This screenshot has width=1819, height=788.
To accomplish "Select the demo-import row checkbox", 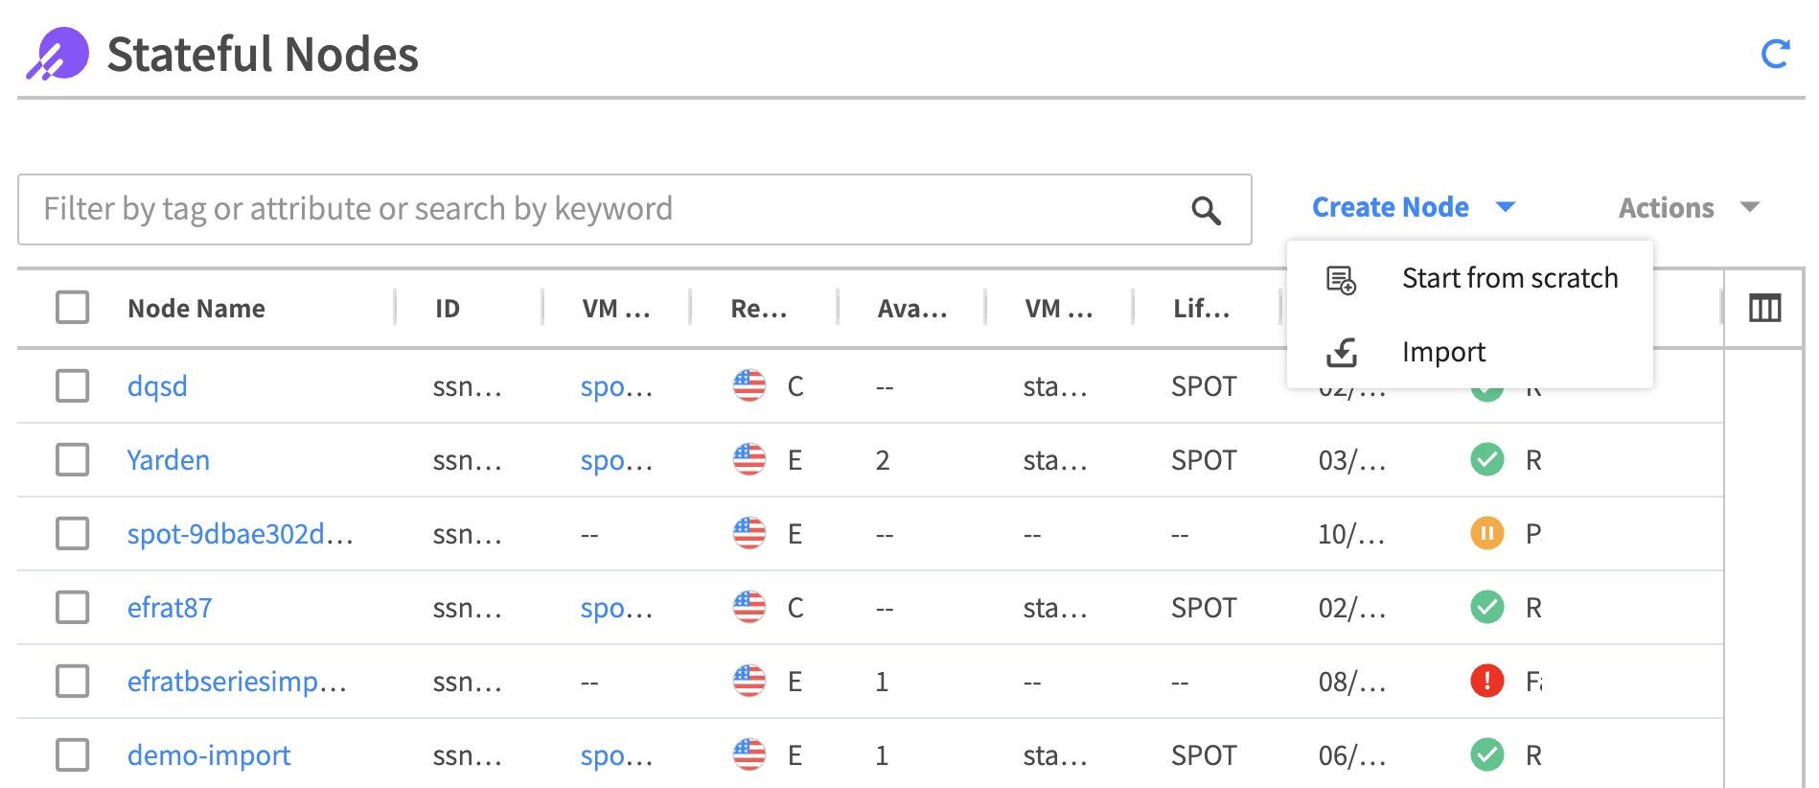I will pyautogui.click(x=73, y=755).
